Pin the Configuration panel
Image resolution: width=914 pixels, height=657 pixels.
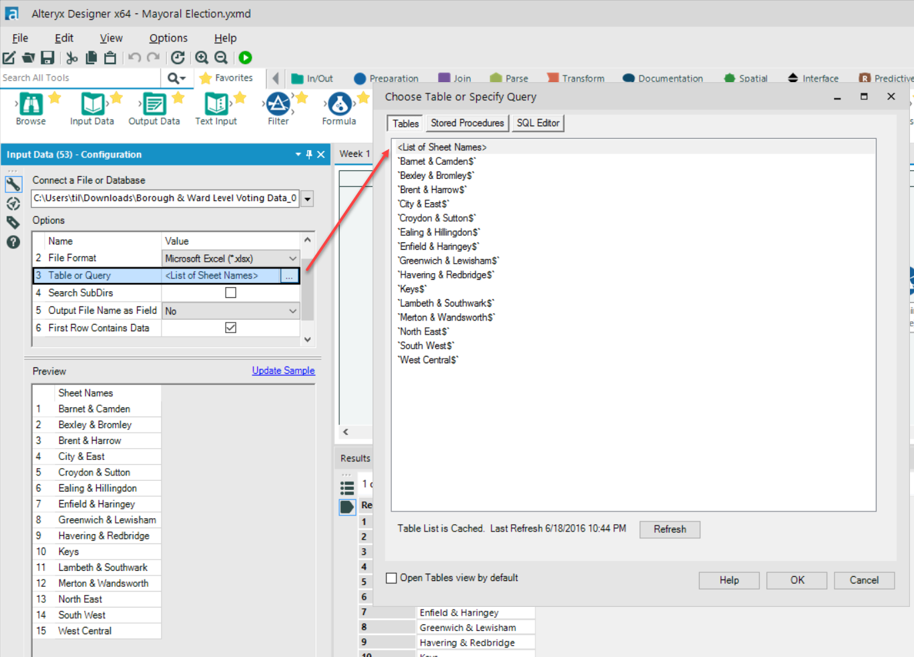point(309,154)
